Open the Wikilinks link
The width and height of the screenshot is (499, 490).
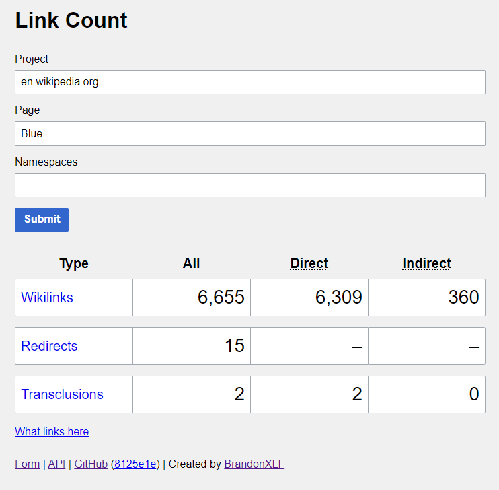(47, 297)
